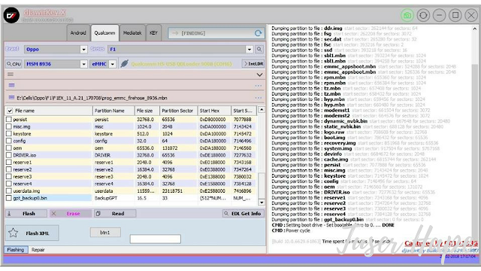The width and height of the screenshot is (481, 271).
Task: Click the search magnifier beside Series field
Action: (259, 49)
